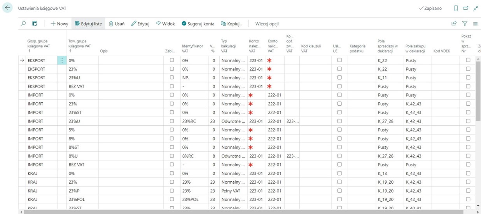Viewport: 481px width, 214px height.
Task: Bookmark this page icon
Action: tap(456, 8)
